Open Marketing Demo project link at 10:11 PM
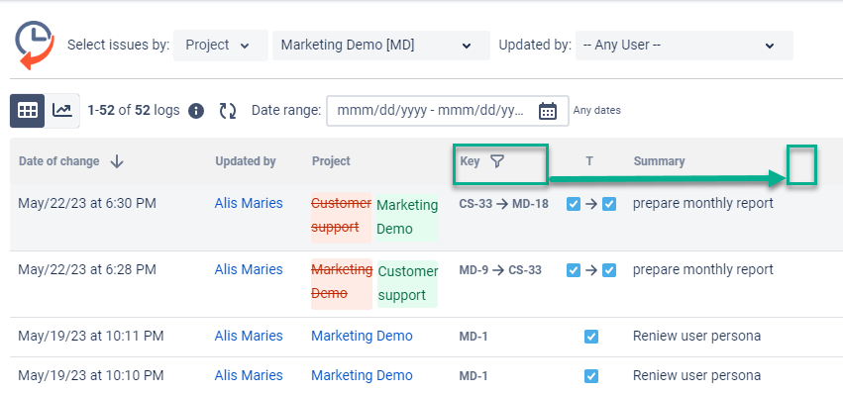843x395 pixels. coord(362,336)
